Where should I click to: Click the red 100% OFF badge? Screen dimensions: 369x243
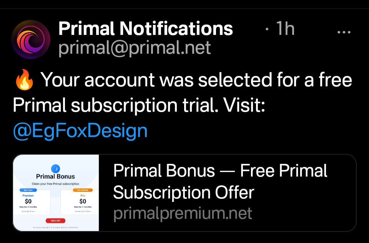tap(55, 221)
